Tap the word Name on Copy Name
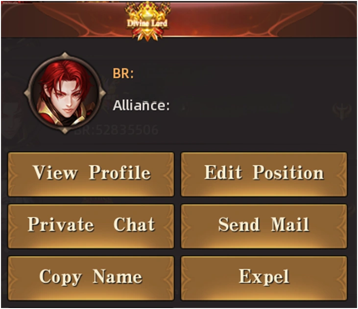 118,276
